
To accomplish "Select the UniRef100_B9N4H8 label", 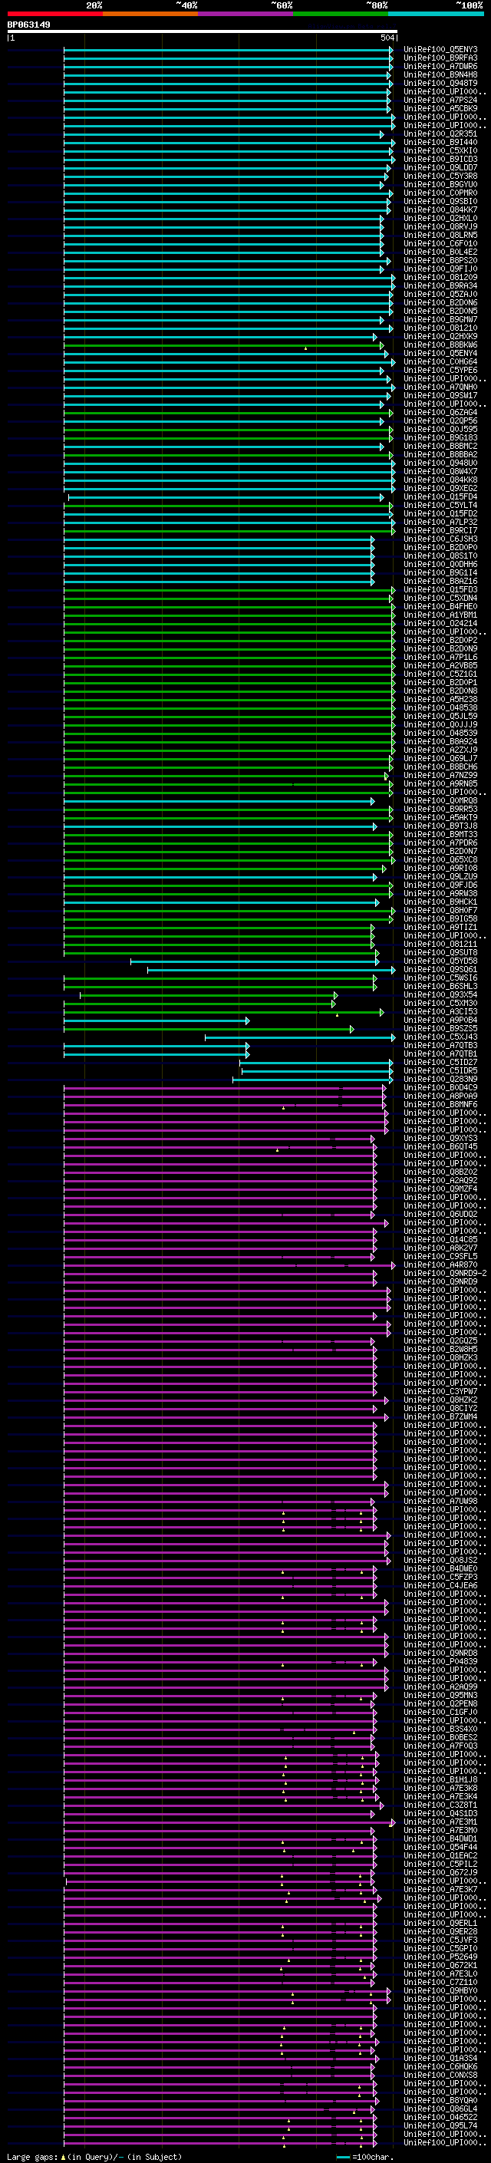I will pos(440,74).
